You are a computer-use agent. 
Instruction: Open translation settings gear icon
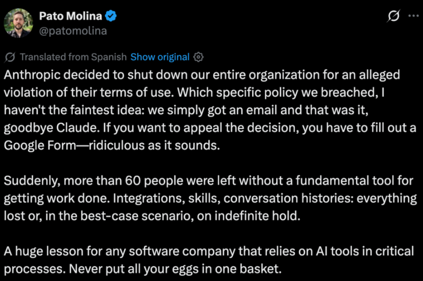coord(199,57)
